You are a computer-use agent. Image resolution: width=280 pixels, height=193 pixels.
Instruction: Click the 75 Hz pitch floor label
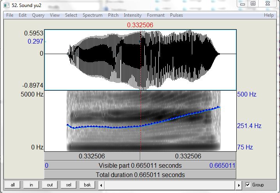[245, 147]
